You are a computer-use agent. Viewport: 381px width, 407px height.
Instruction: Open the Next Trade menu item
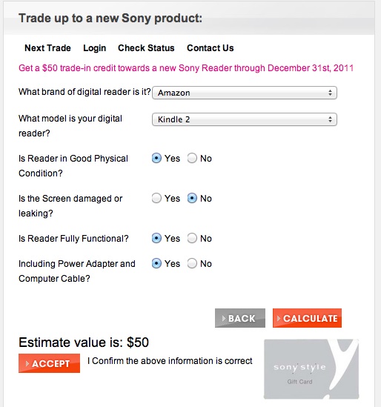pos(47,48)
